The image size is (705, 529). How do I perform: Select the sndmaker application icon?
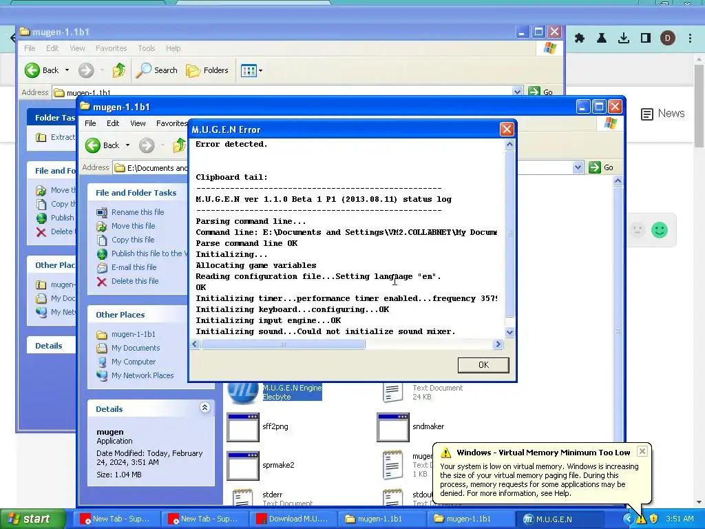pyautogui.click(x=393, y=427)
